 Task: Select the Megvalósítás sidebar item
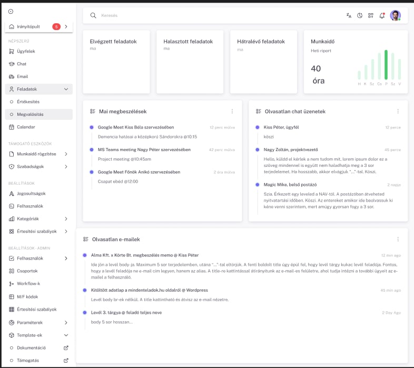[x=30, y=114]
